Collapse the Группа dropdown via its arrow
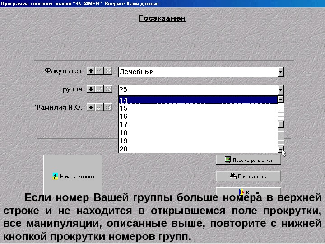 tap(280, 90)
